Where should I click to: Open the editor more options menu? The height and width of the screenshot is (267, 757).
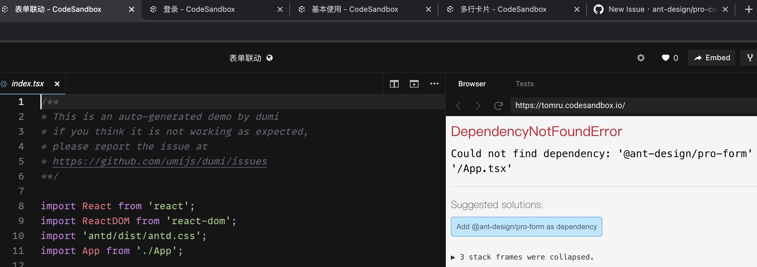(434, 84)
